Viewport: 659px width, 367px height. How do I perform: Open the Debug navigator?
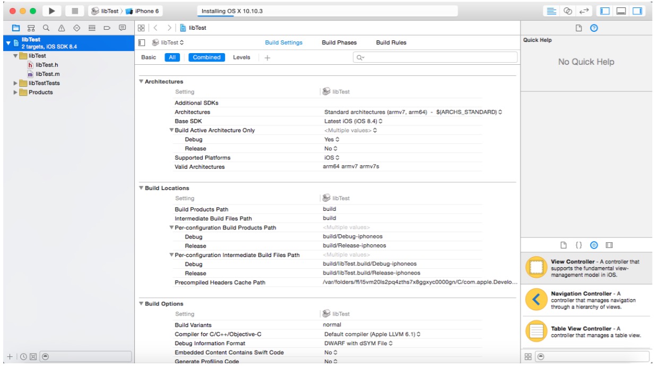tap(92, 28)
